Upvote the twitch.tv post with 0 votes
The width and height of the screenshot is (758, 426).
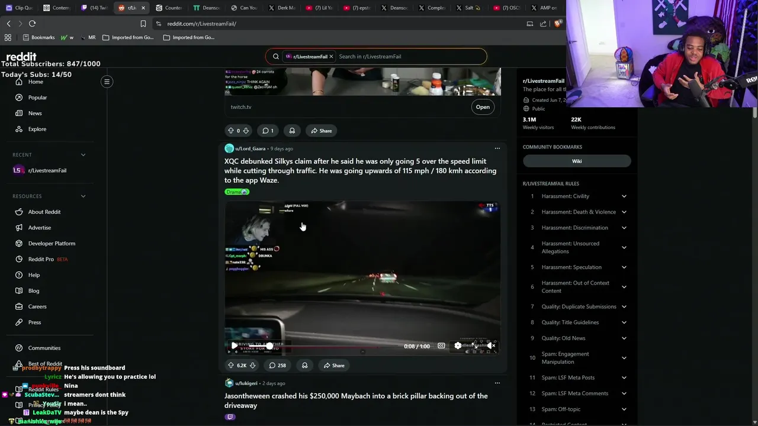coord(231,131)
